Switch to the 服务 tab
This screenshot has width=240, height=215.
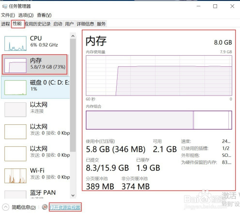[101, 24]
